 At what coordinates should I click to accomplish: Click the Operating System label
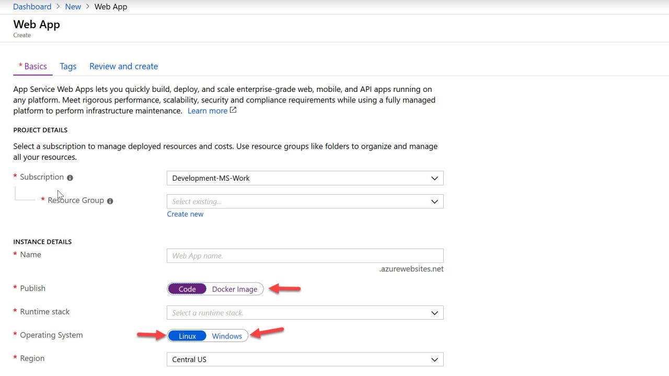point(51,335)
